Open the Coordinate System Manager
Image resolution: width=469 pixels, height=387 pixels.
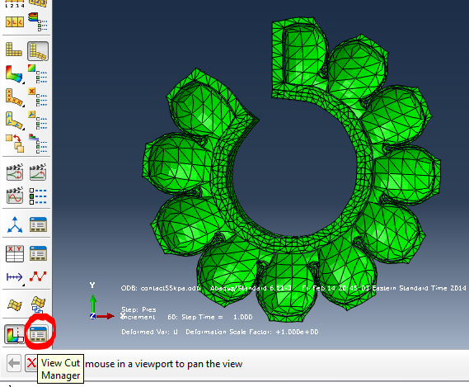[38, 224]
